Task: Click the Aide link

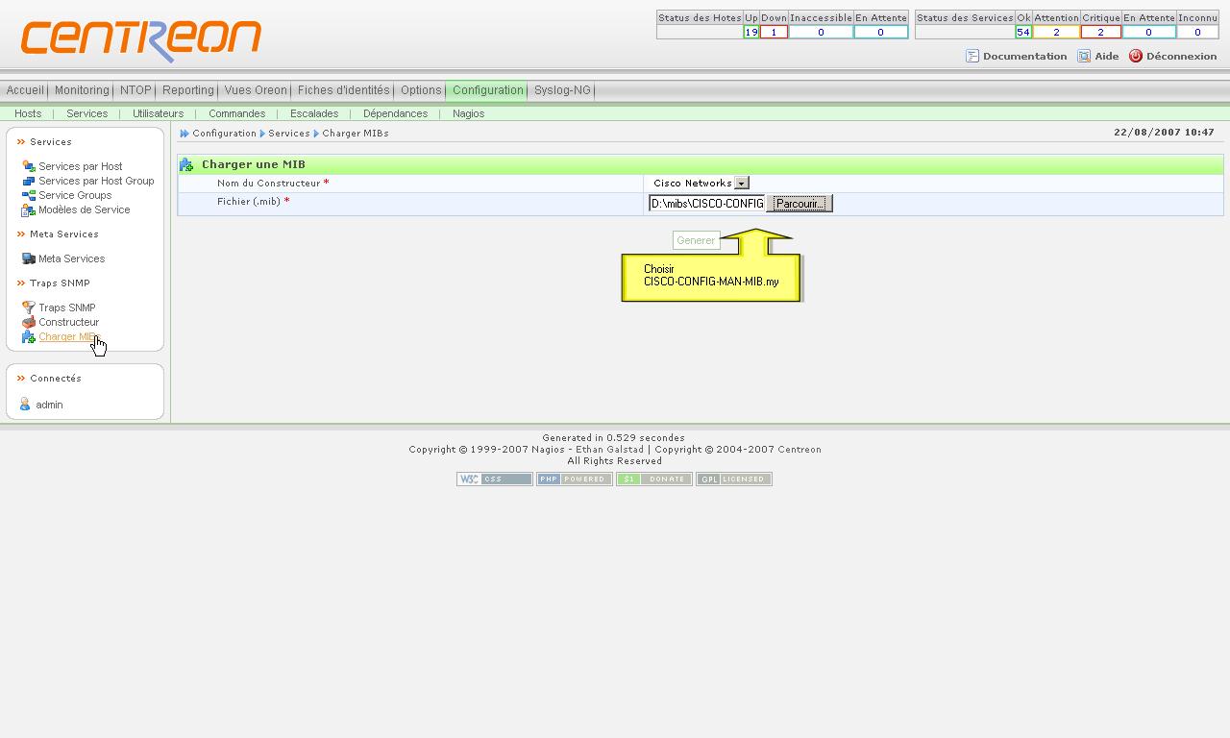Action: pyautogui.click(x=1106, y=56)
